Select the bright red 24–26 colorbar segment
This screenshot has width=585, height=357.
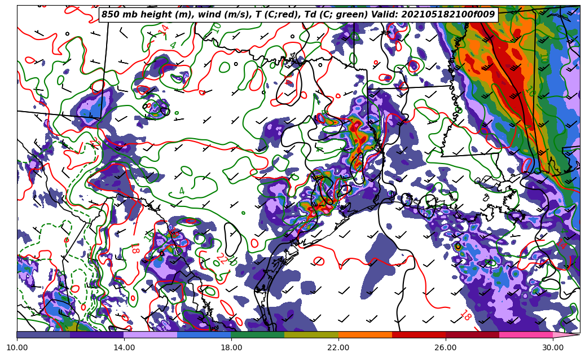419,334
